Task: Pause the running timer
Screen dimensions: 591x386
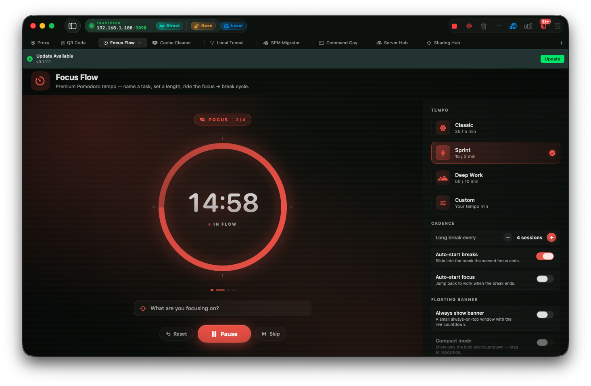Action: (x=224, y=334)
